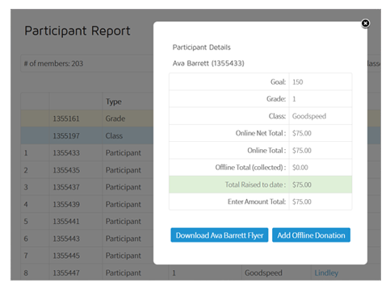Click the Type column header
Viewport: 390px width, 291px height.
(x=114, y=102)
